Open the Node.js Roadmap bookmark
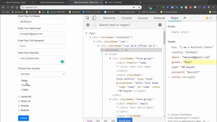The height and width of the screenshot is (122, 217). coord(170,12)
